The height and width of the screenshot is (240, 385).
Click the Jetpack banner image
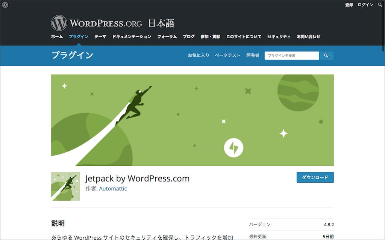[192, 120]
